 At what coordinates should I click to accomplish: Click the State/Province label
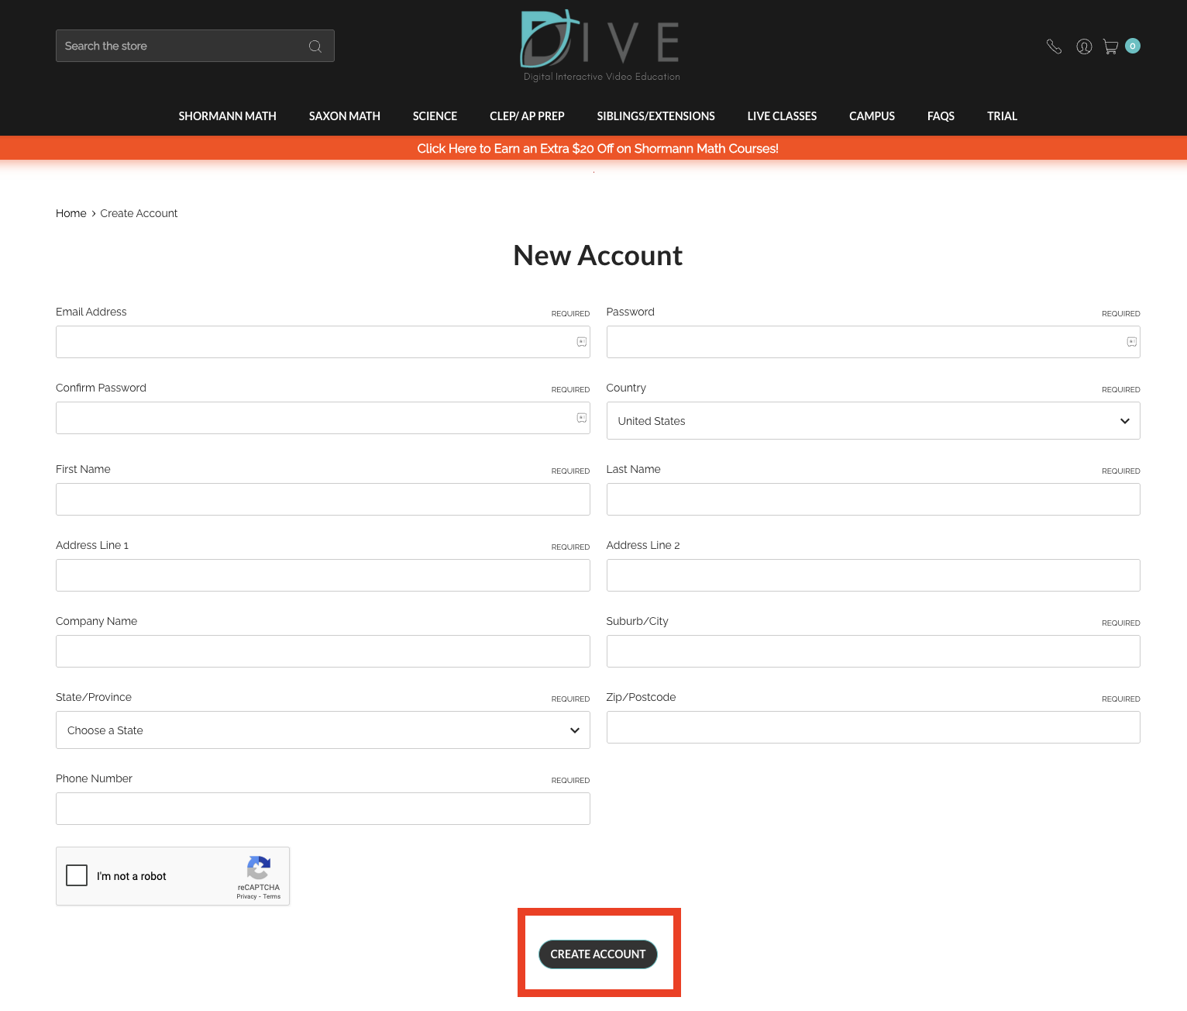[x=94, y=697]
